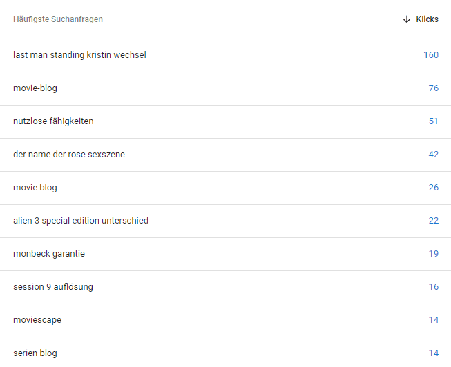
Task: Open query 'last man standing kristin wechsel'
Action: click(x=79, y=55)
